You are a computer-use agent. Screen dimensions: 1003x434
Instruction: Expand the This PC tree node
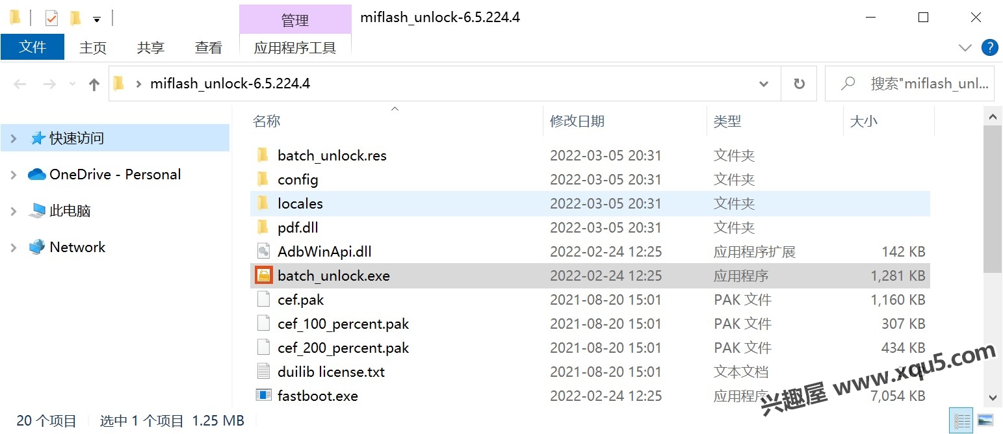pos(14,211)
